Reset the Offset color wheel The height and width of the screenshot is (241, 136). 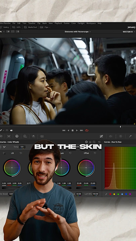pos(95,153)
